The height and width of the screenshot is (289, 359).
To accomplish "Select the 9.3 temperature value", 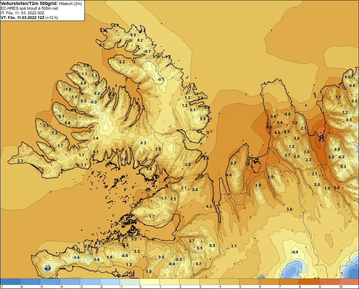I will (321, 140).
